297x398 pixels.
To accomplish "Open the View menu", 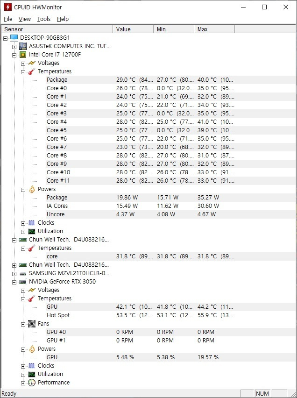I will (x=25, y=19).
